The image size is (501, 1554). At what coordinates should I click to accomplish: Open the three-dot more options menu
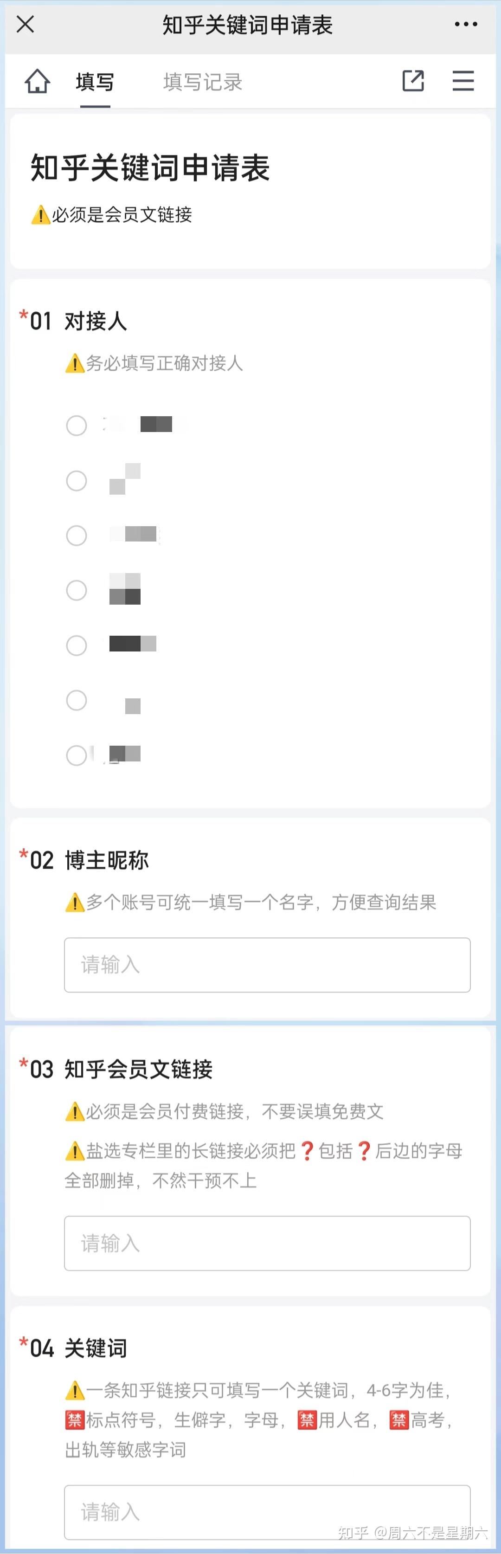tap(465, 25)
